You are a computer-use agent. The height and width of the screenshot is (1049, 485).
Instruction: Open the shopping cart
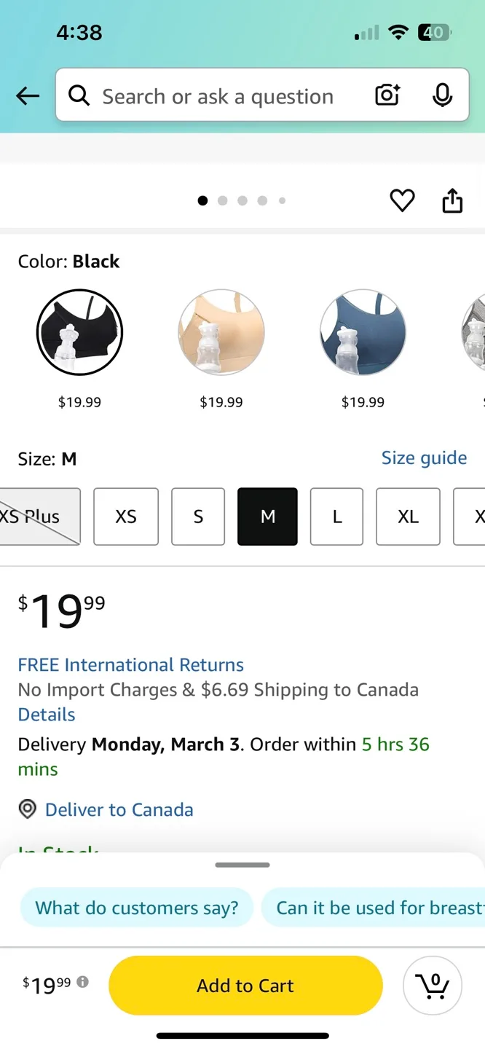[x=433, y=985]
